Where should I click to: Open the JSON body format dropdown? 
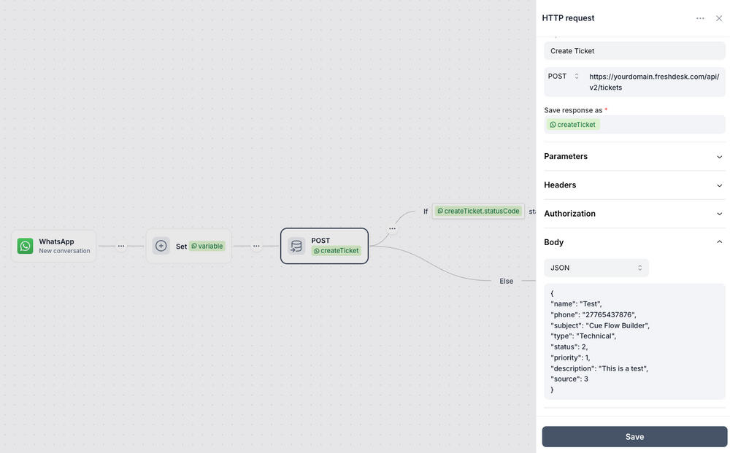[x=596, y=267]
